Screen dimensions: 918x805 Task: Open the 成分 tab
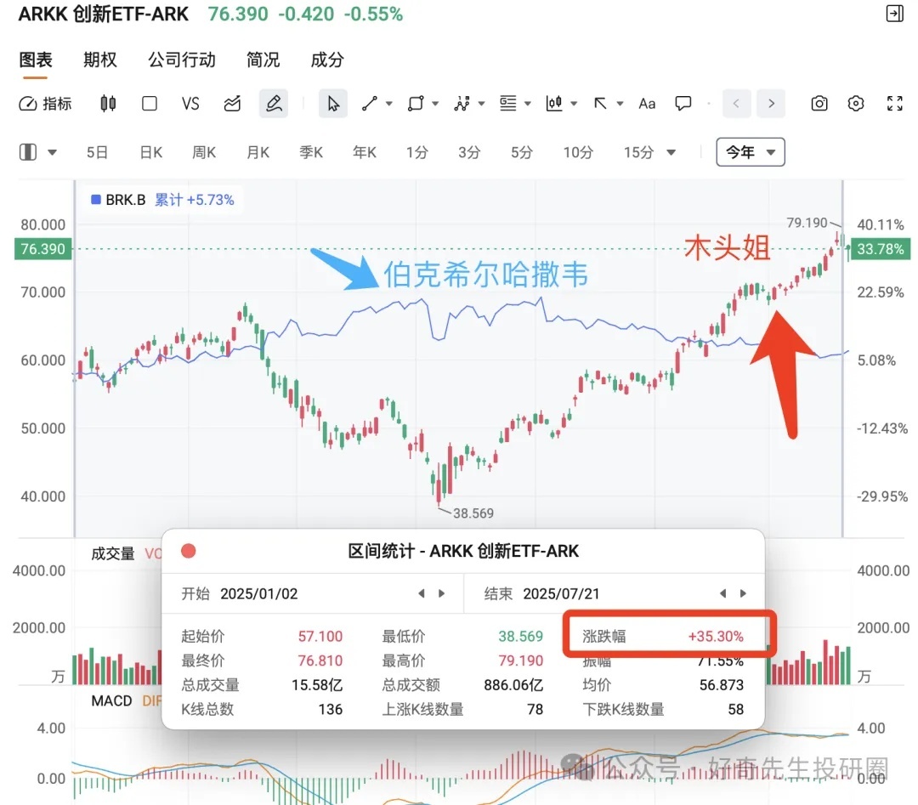click(327, 60)
